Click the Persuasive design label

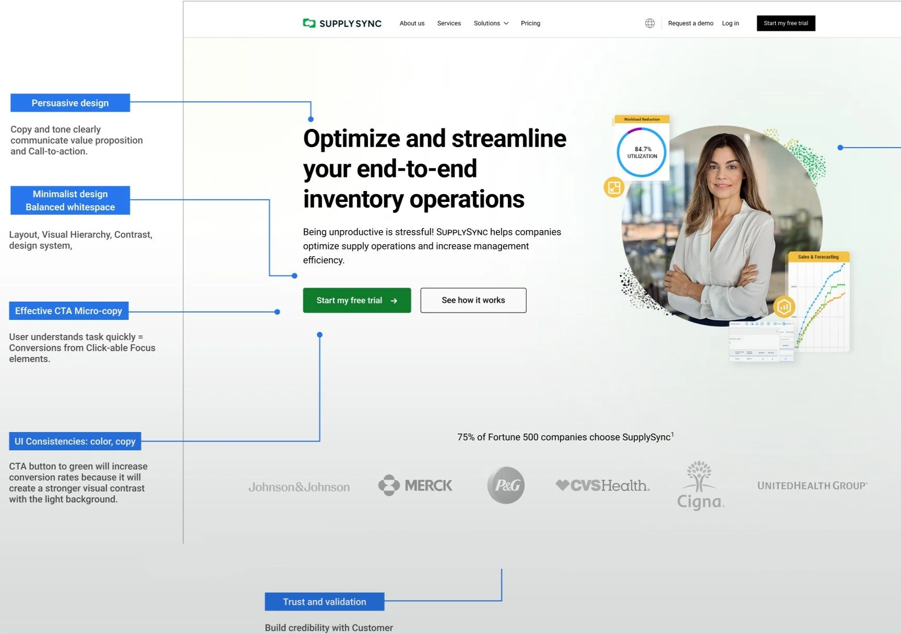click(x=70, y=103)
